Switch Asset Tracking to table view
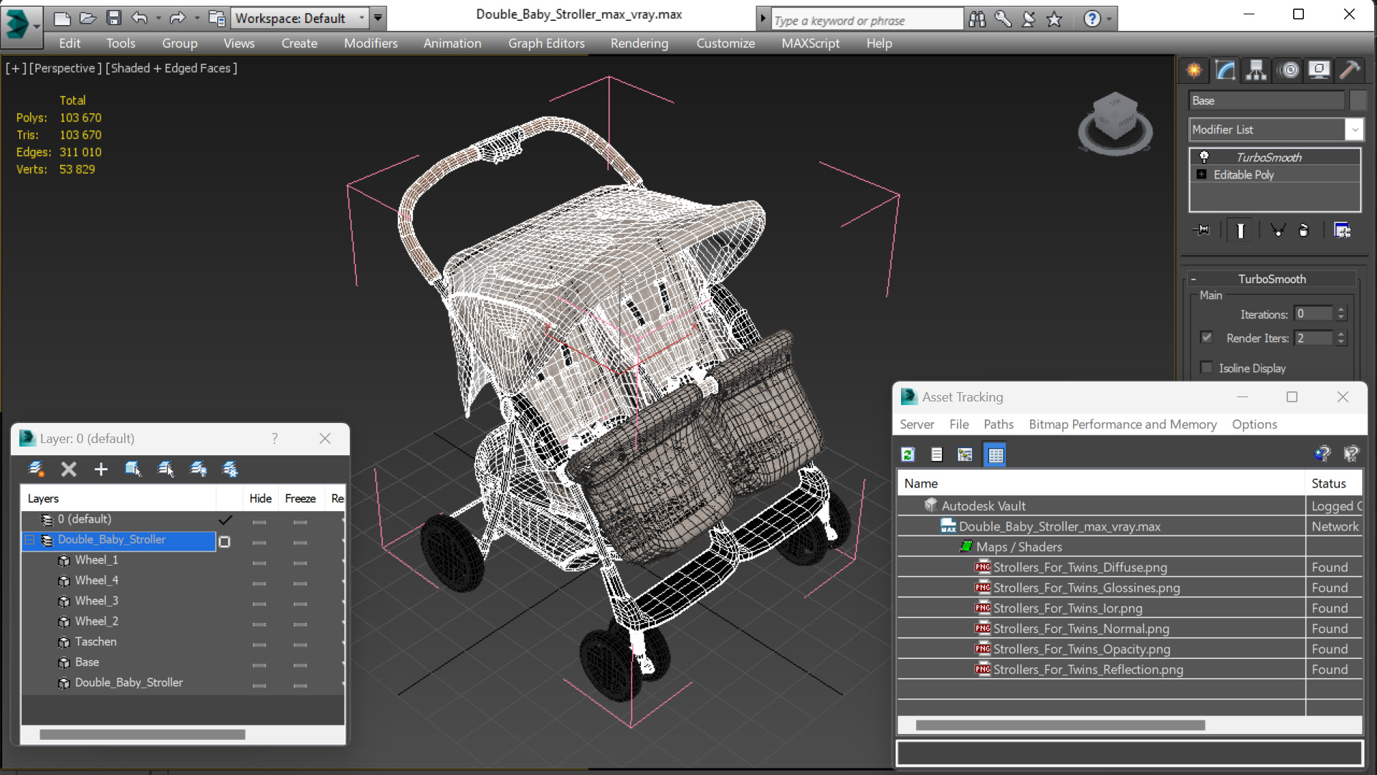The width and height of the screenshot is (1377, 775). (x=996, y=455)
